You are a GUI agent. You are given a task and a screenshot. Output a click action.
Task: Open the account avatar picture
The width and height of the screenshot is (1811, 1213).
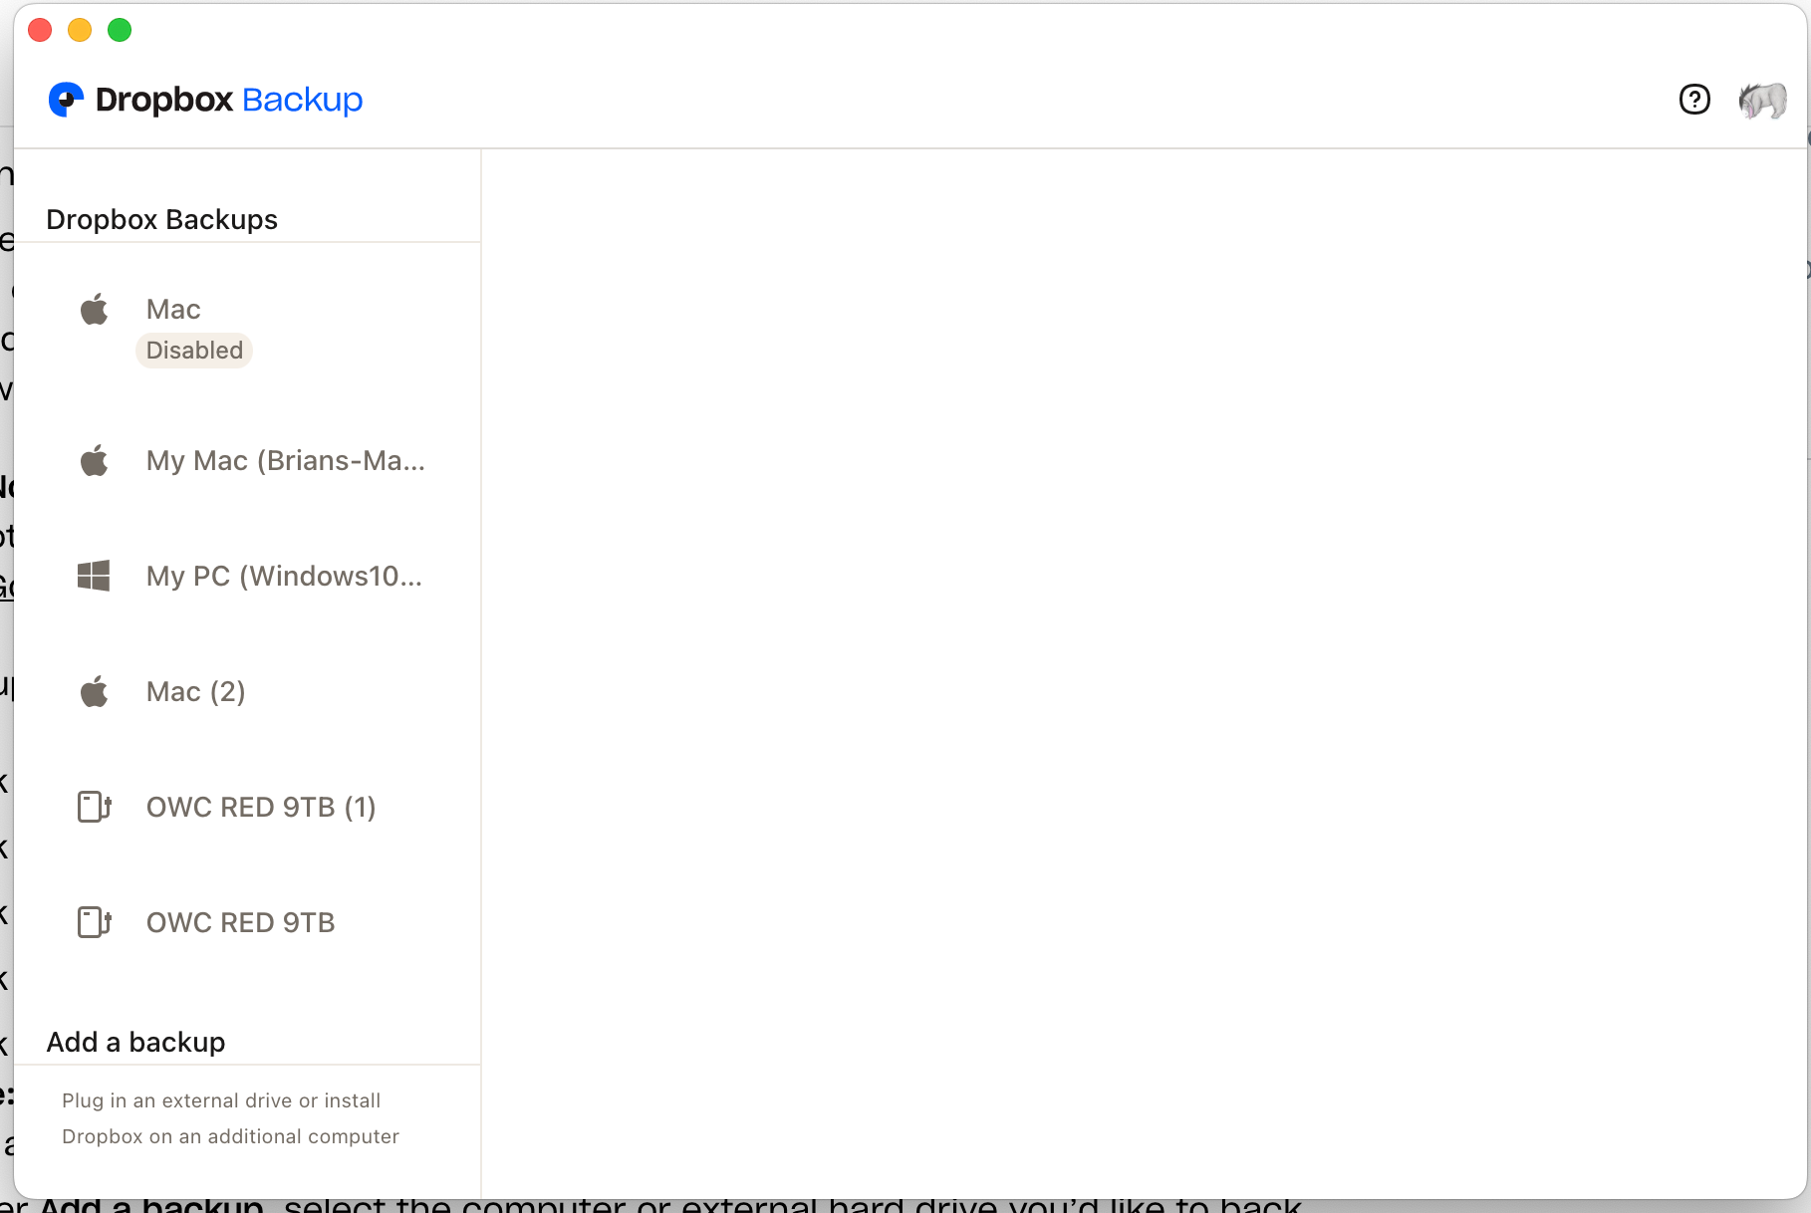pyautogui.click(x=1762, y=100)
